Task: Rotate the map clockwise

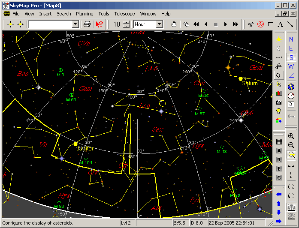Action: point(291,186)
